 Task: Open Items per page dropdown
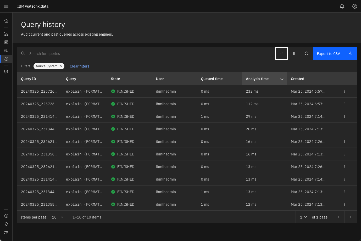click(x=58, y=217)
